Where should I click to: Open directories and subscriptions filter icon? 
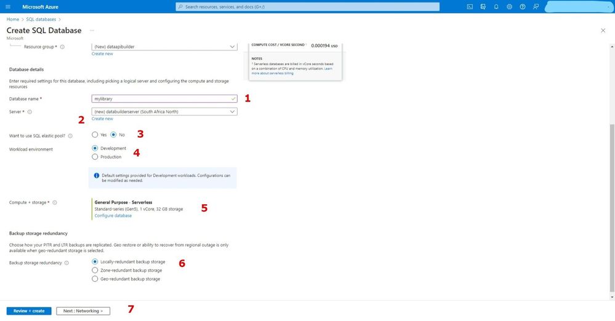[483, 7]
